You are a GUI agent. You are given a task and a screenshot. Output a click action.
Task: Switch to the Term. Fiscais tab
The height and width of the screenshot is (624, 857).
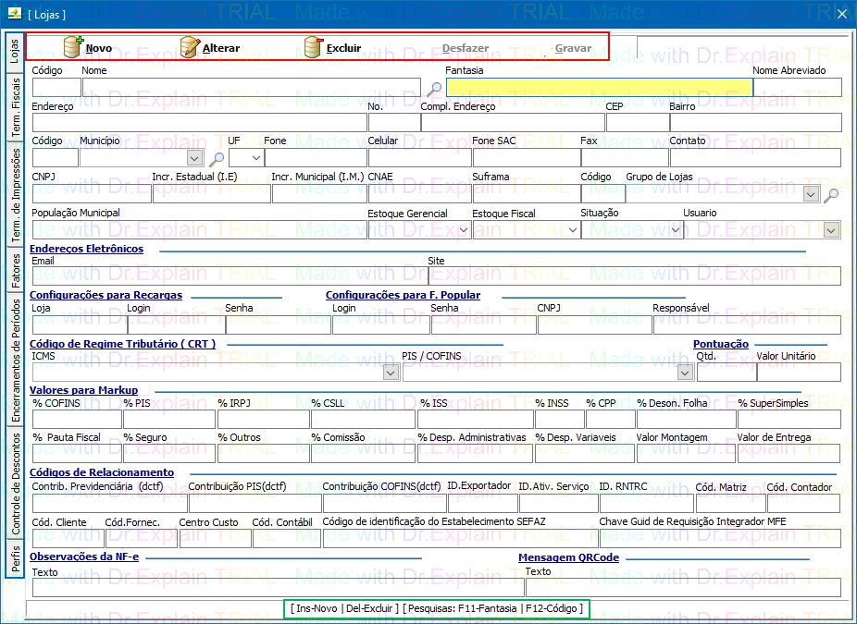coord(16,107)
